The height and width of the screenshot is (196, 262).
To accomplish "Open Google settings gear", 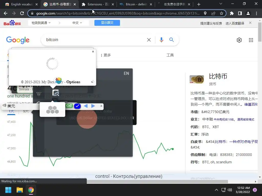I will point(239,40).
